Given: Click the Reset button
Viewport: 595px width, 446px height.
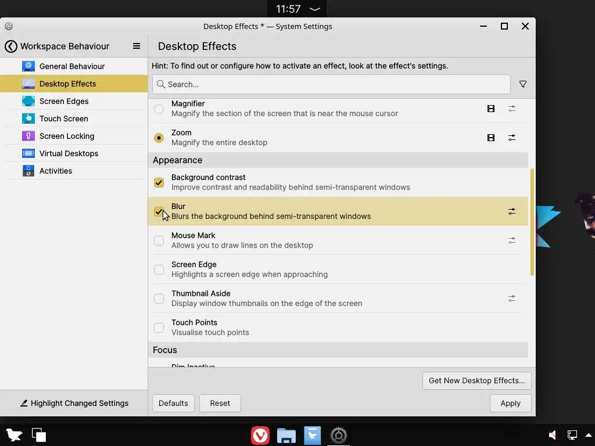Looking at the screenshot, I should (220, 403).
